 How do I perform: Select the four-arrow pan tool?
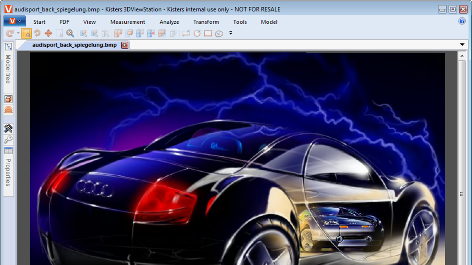(48, 33)
